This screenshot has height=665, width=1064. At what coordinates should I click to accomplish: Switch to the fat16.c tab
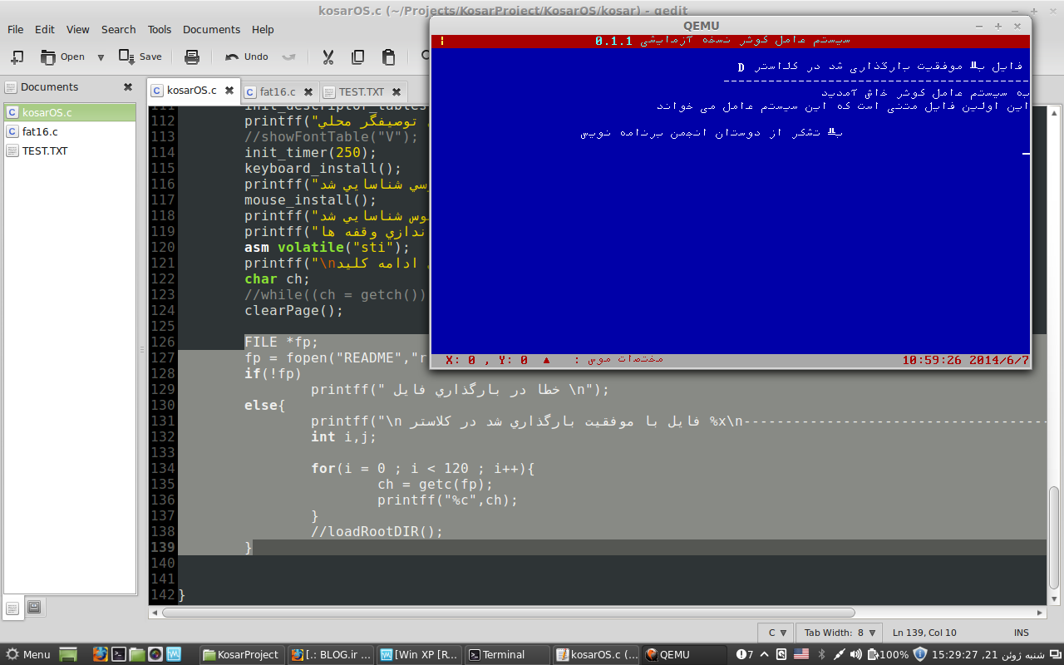pos(278,91)
